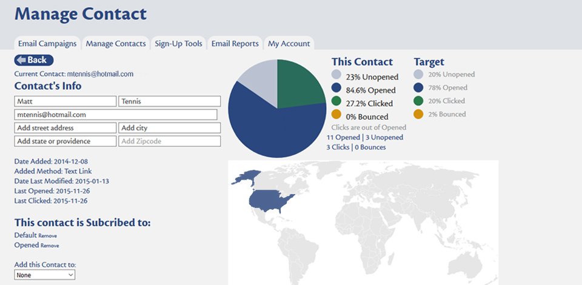Viewport: 582px width, 285px height.
Task: Click the orange swatch beside Target 2% Bounced
Action: click(418, 114)
